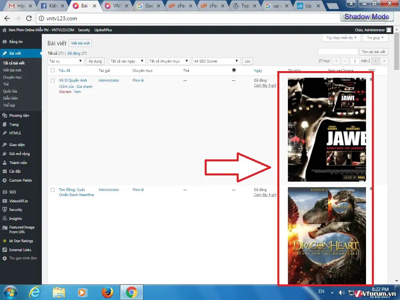Open Thể loại submenu item

9,105
